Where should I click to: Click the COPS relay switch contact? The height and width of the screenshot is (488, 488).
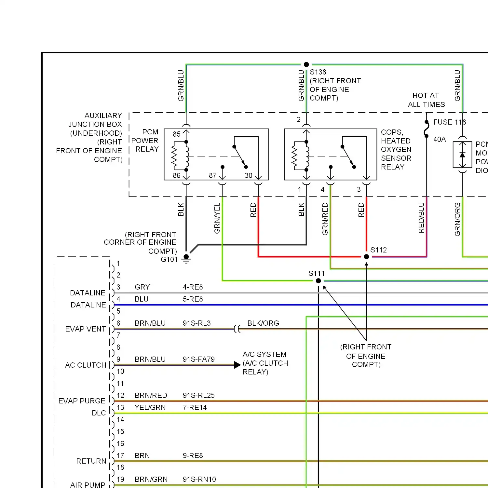click(348, 156)
